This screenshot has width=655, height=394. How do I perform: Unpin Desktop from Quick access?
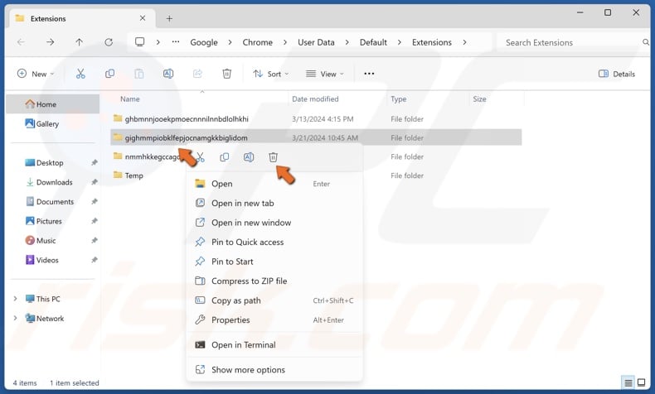95,162
